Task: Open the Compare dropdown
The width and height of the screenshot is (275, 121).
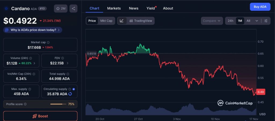Action: click(212, 21)
